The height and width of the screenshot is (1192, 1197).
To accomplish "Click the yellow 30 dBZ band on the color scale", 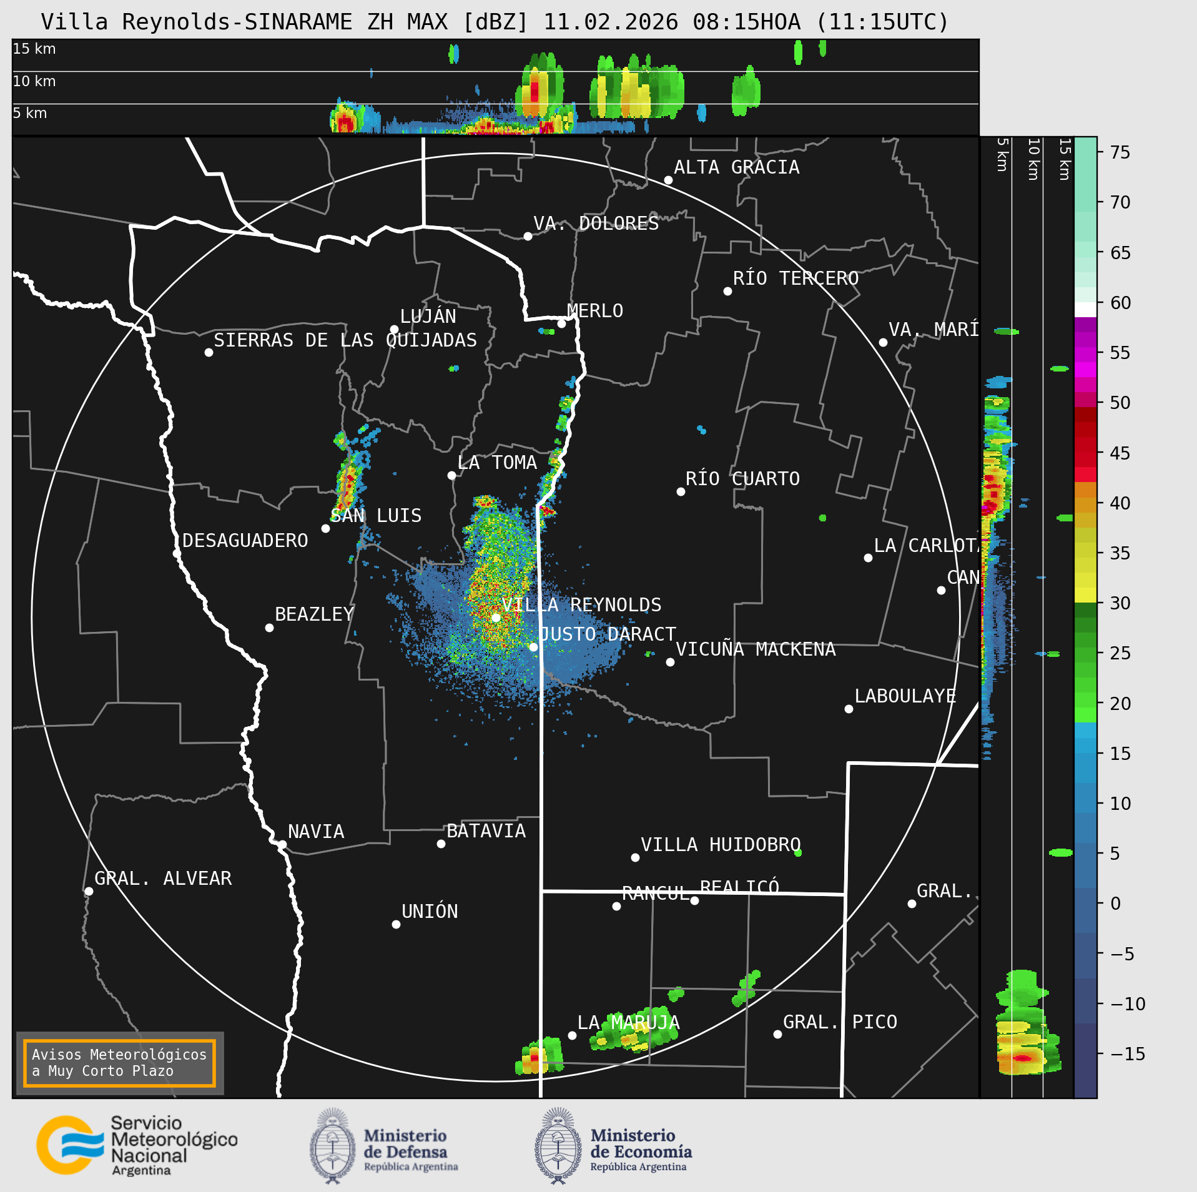I will [1085, 595].
